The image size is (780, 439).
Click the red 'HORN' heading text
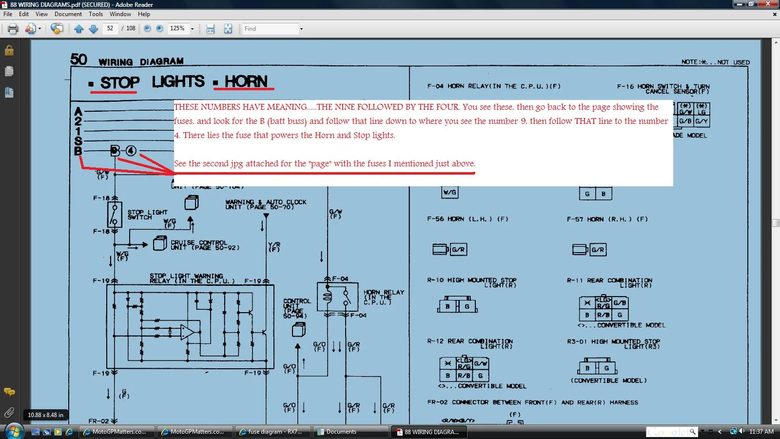[246, 81]
